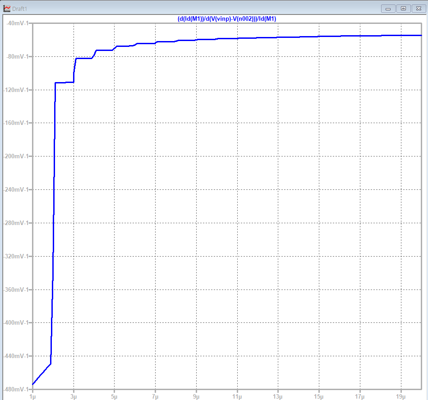Screen dimensions: 428x400
Task: Click the -240mV-1 vertical axis label
Action: pyautogui.click(x=16, y=189)
